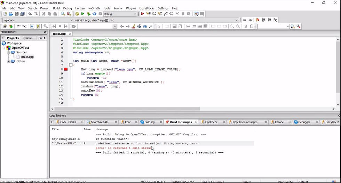Click the Clear bookmarks flag icon
Screen dimensions: 341x183
coord(275,20)
